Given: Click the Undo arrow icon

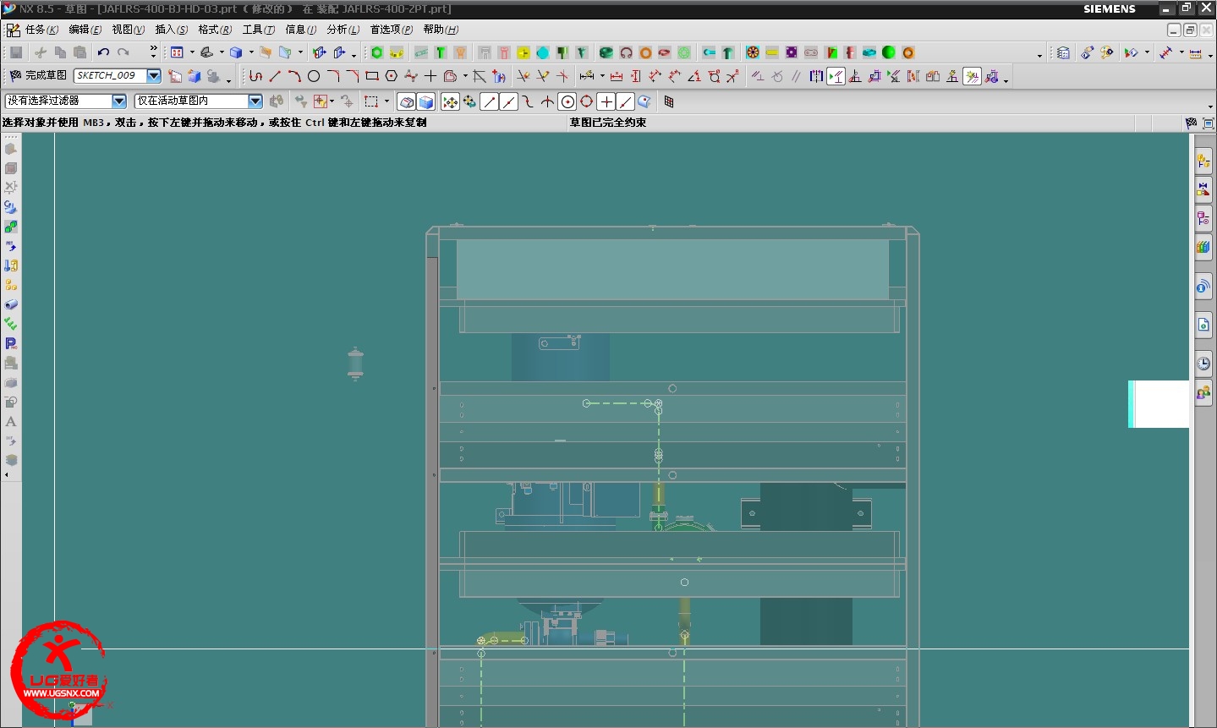Looking at the screenshot, I should click(x=103, y=52).
